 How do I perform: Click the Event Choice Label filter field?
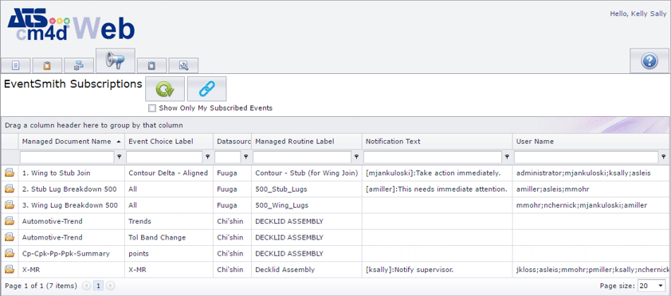(164, 158)
